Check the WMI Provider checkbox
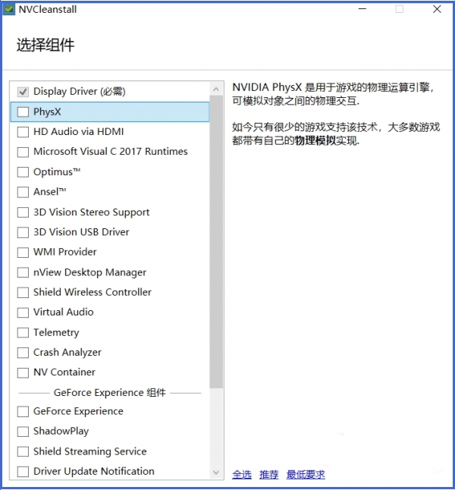 23,252
